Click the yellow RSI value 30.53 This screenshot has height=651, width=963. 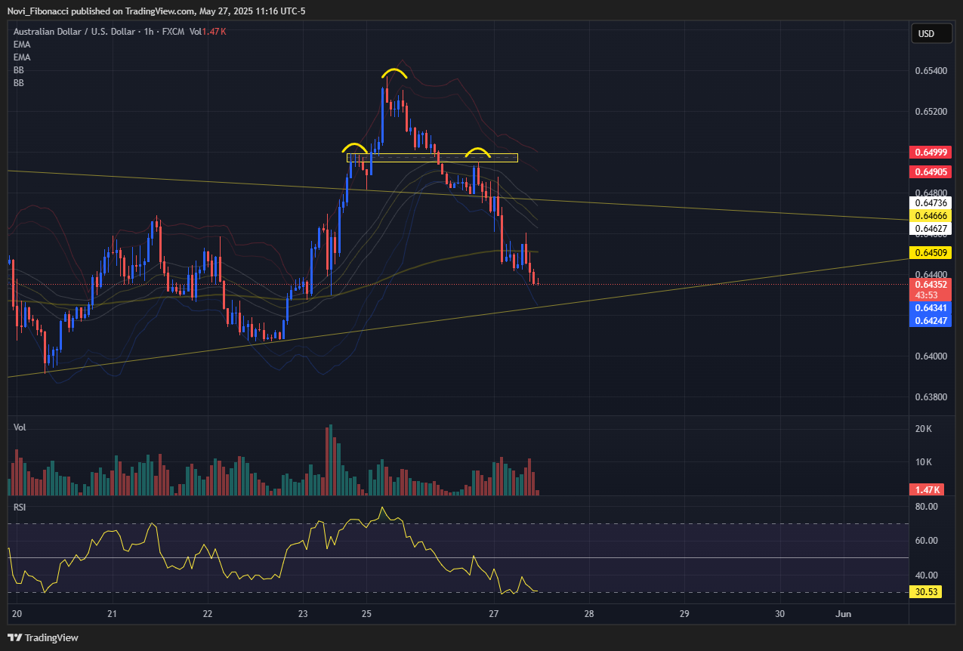(925, 592)
